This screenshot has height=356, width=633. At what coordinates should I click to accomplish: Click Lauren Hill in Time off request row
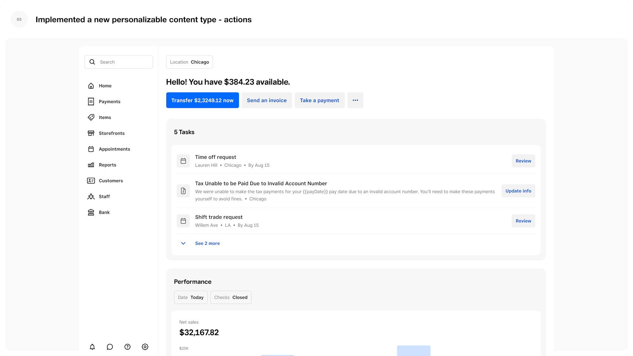206,165
